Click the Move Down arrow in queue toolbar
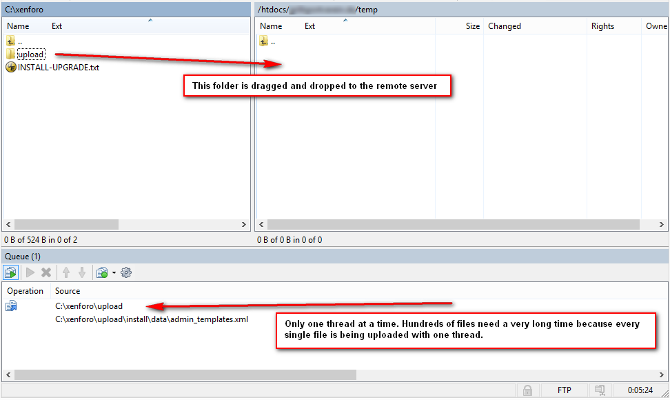Viewport: 670px width, 400px height. point(82,272)
